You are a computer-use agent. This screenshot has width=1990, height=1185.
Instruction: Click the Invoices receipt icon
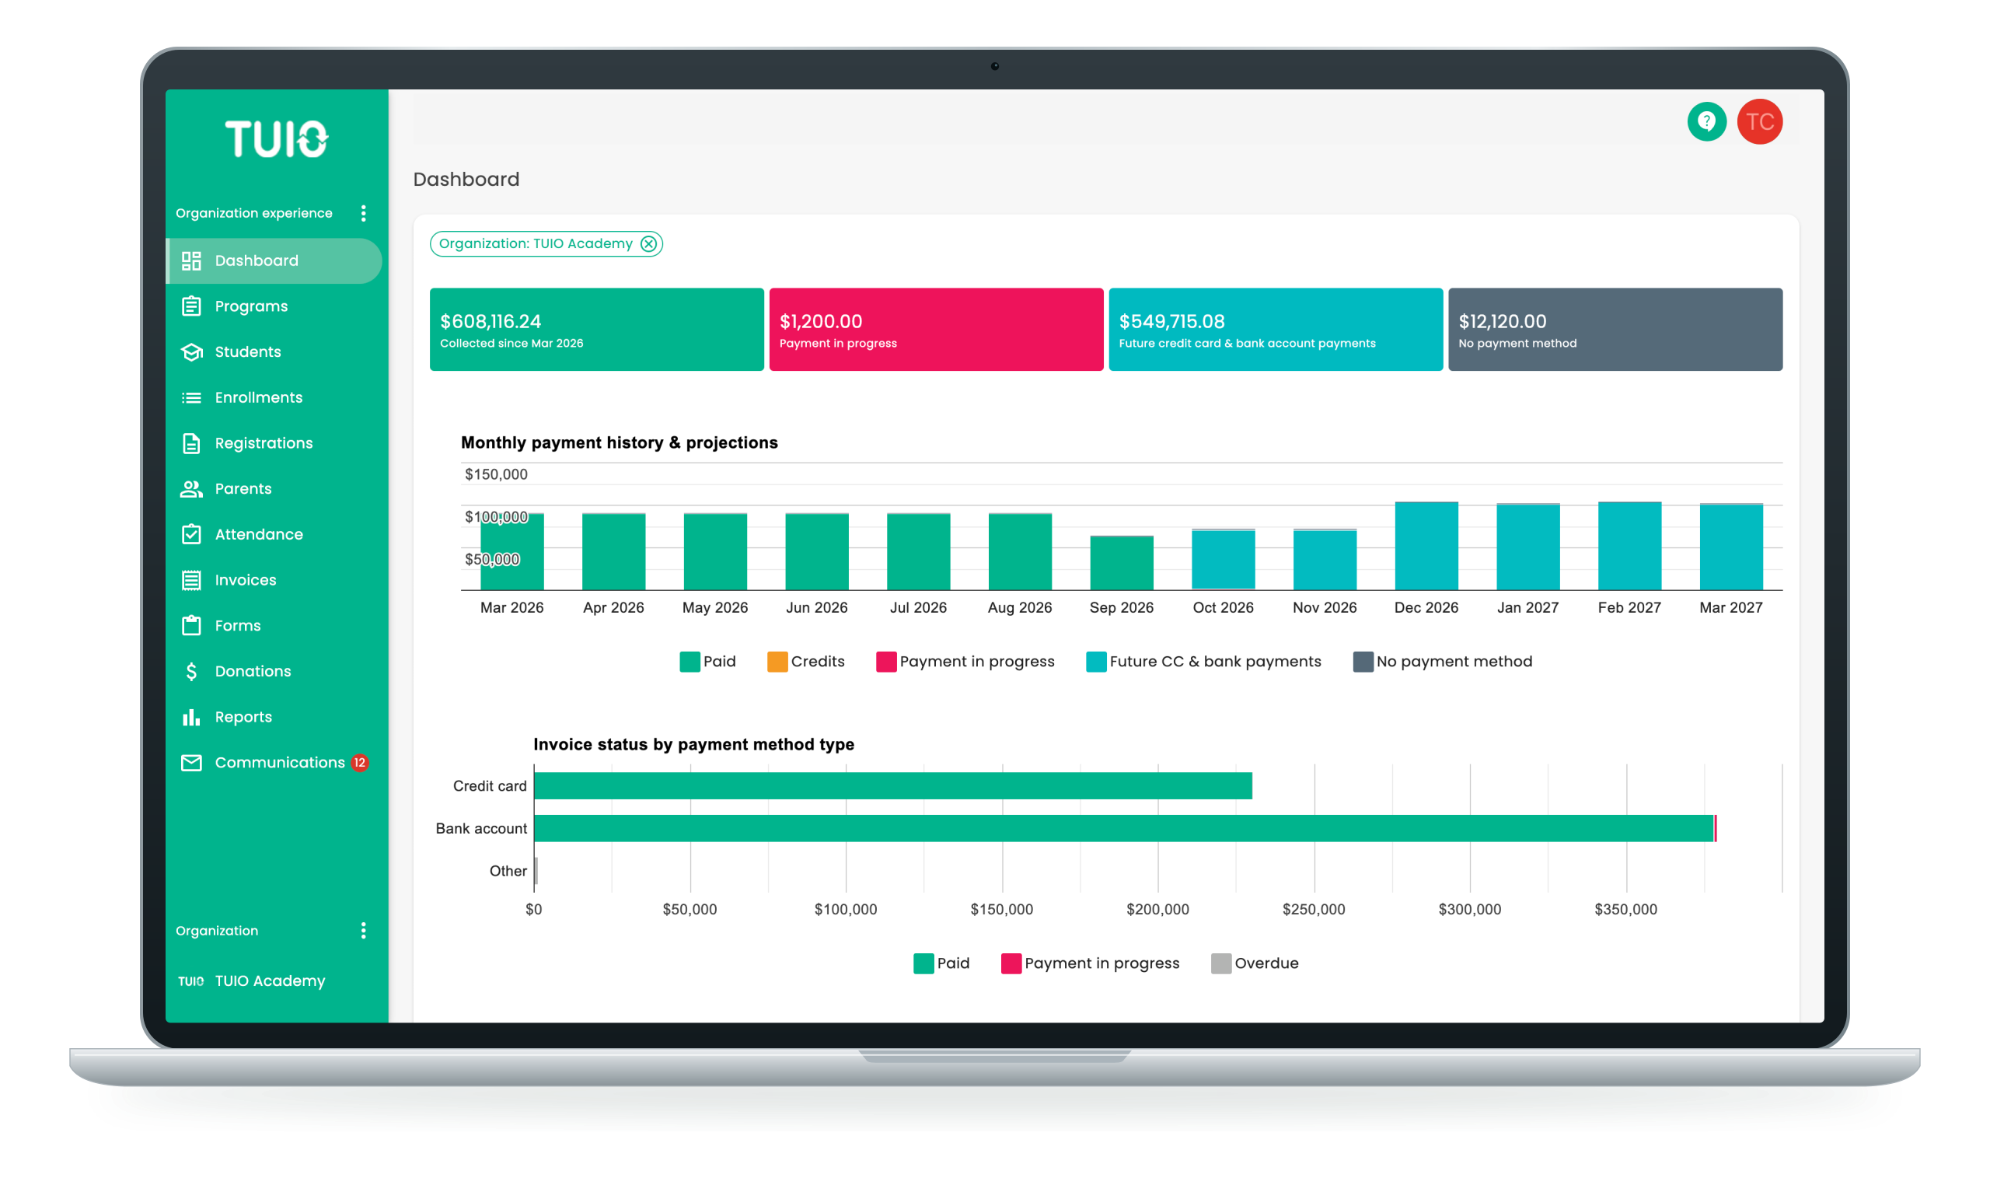coord(190,580)
